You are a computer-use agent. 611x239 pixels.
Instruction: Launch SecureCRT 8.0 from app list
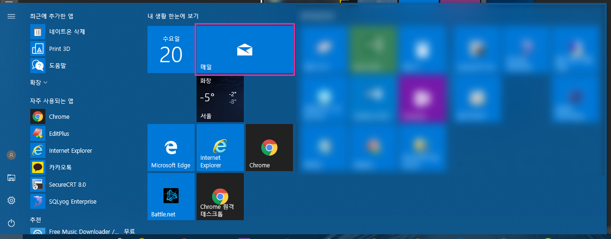(67, 184)
